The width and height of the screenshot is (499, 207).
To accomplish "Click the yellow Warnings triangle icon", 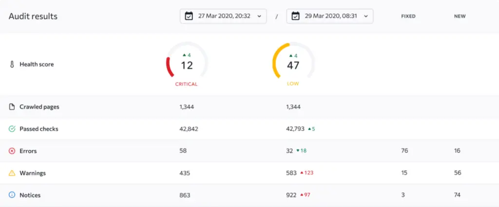I will (x=12, y=173).
